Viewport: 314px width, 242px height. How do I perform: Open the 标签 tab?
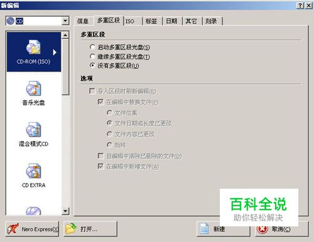151,21
